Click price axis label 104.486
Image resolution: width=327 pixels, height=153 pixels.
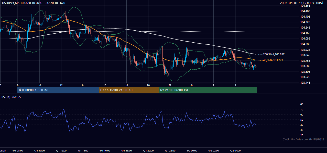click(x=305, y=11)
